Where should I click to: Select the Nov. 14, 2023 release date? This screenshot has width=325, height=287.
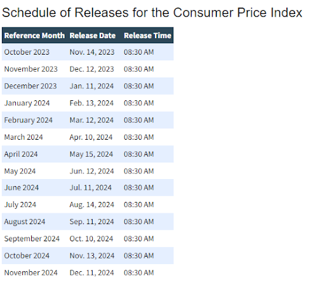pos(92,52)
